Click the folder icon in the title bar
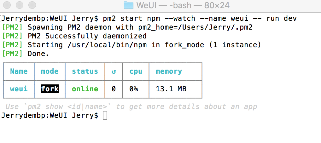The width and height of the screenshot is (321, 143). pyautogui.click(x=129, y=5)
